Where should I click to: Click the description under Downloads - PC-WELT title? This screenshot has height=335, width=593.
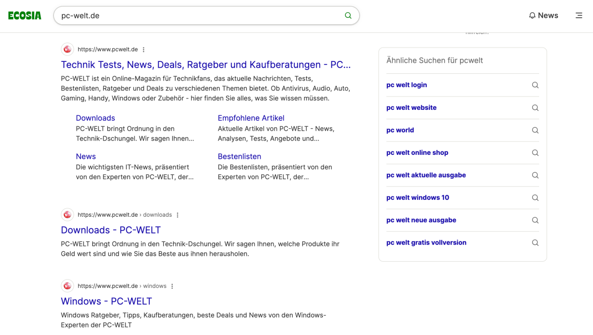(x=200, y=249)
